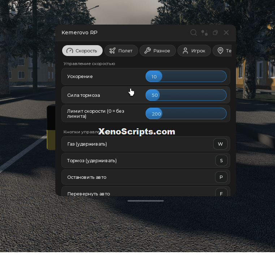Click the Управление скоростью section heading
The height and width of the screenshot is (263, 275).
coord(89,64)
